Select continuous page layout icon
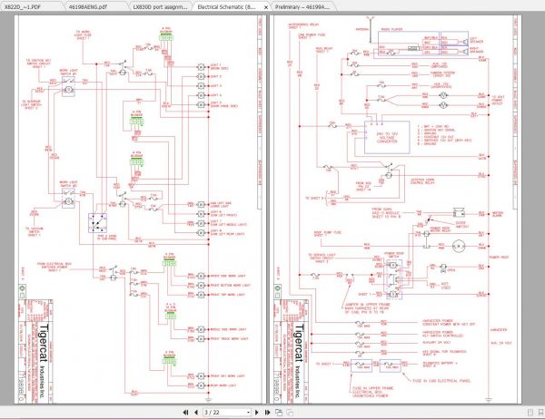 pos(540,413)
